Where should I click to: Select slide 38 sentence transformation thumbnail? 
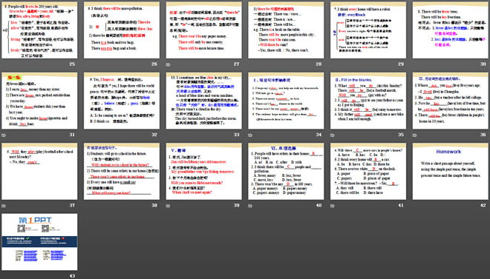122,172
